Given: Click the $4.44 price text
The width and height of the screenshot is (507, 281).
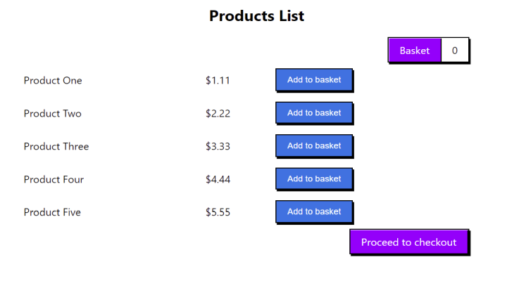Looking at the screenshot, I should pyautogui.click(x=218, y=180).
